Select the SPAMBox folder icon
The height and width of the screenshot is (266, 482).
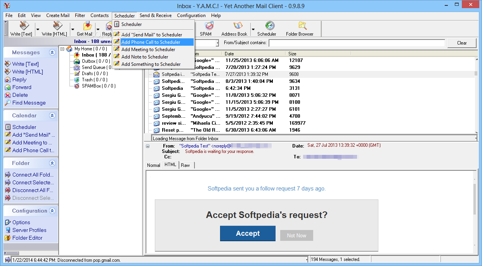click(77, 86)
